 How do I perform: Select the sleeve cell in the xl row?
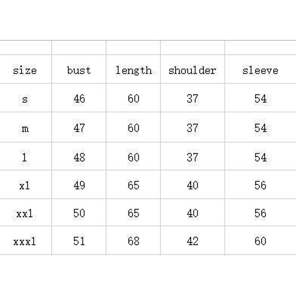click(260, 185)
